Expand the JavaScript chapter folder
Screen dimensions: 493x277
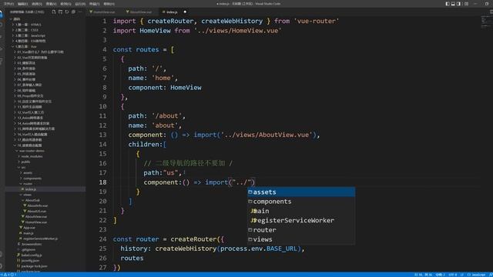(x=30, y=35)
